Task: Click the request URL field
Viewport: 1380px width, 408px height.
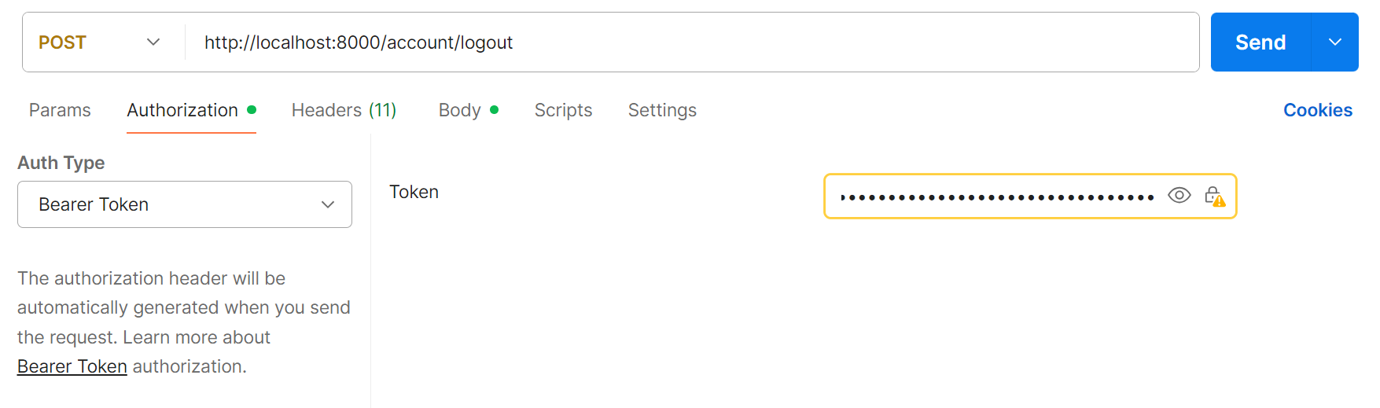Action: tap(692, 42)
